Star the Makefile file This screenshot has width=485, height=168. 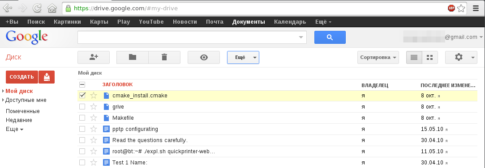pyautogui.click(x=94, y=118)
